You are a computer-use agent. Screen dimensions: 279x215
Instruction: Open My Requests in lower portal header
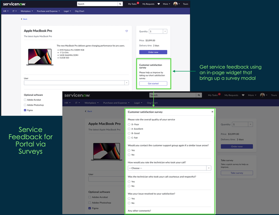[x=231, y=95]
